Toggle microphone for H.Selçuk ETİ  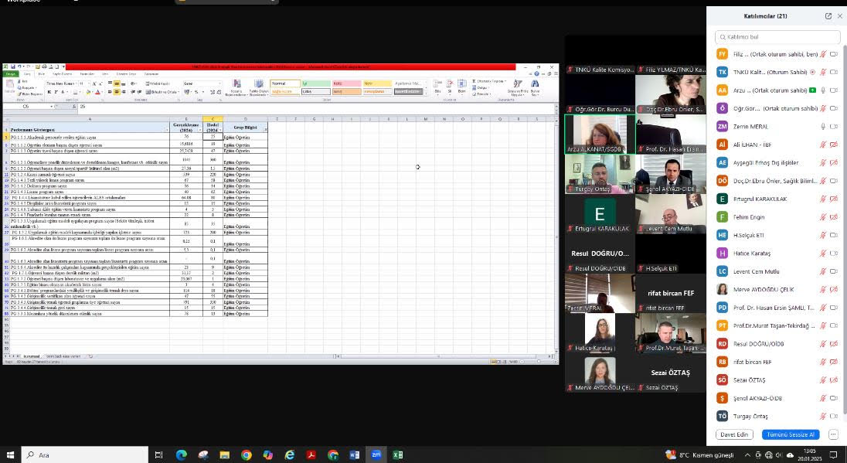[823, 235]
